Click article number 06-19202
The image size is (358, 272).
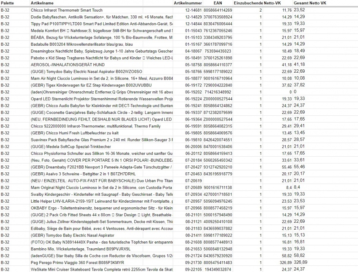[193, 92]
